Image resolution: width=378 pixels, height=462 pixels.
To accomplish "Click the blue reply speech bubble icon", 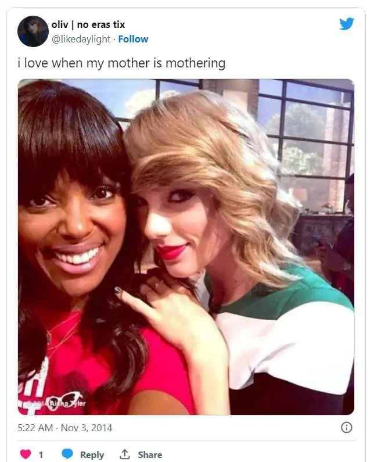I will coord(67,454).
